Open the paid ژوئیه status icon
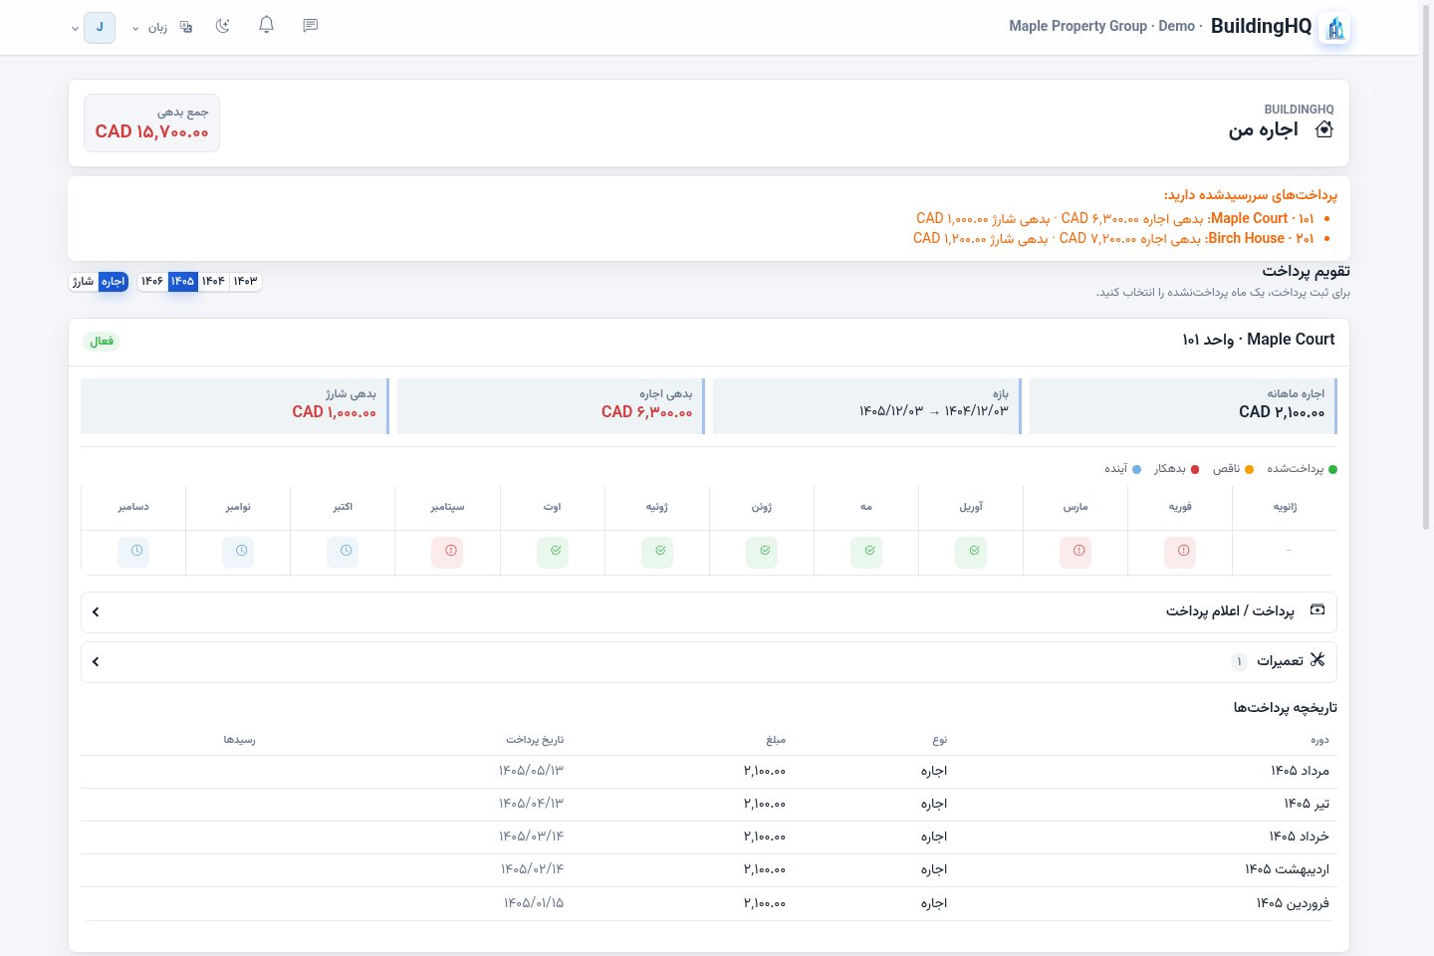 [x=657, y=551]
